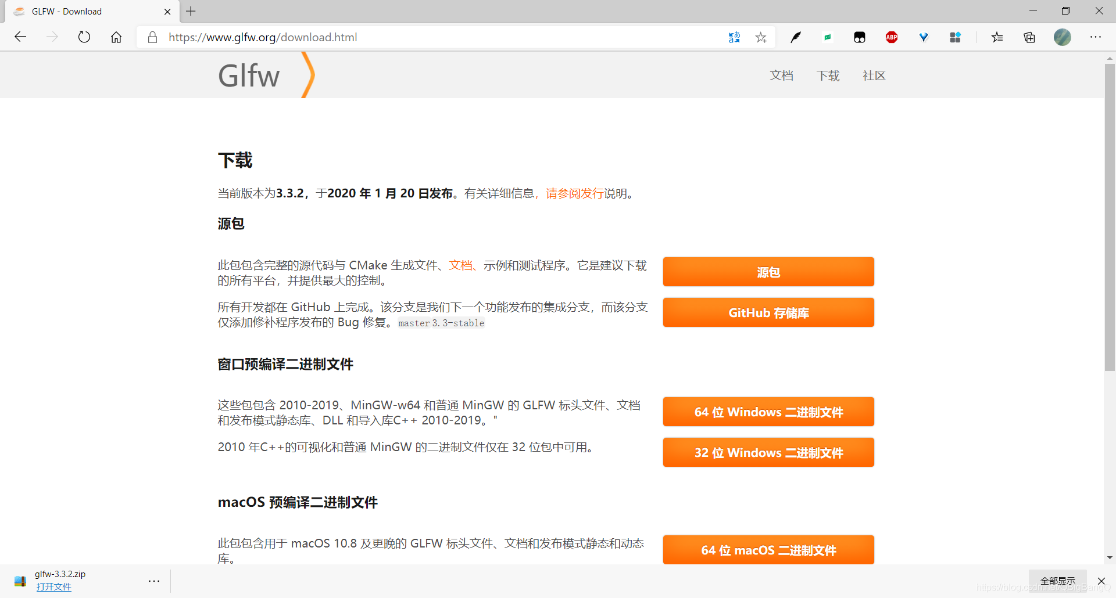Download the source with the 源包 button
Screen dimensions: 1116x598
click(x=768, y=272)
